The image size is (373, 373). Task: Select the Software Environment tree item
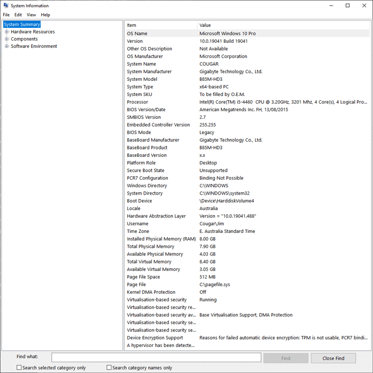point(34,46)
